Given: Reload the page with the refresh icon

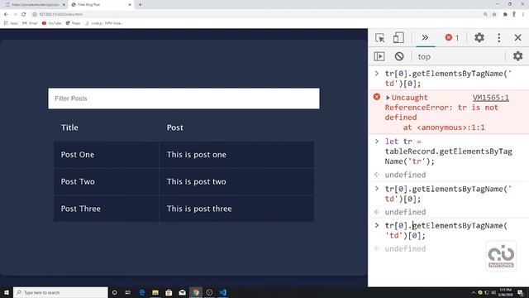Looking at the screenshot, I should pyautogui.click(x=24, y=14).
